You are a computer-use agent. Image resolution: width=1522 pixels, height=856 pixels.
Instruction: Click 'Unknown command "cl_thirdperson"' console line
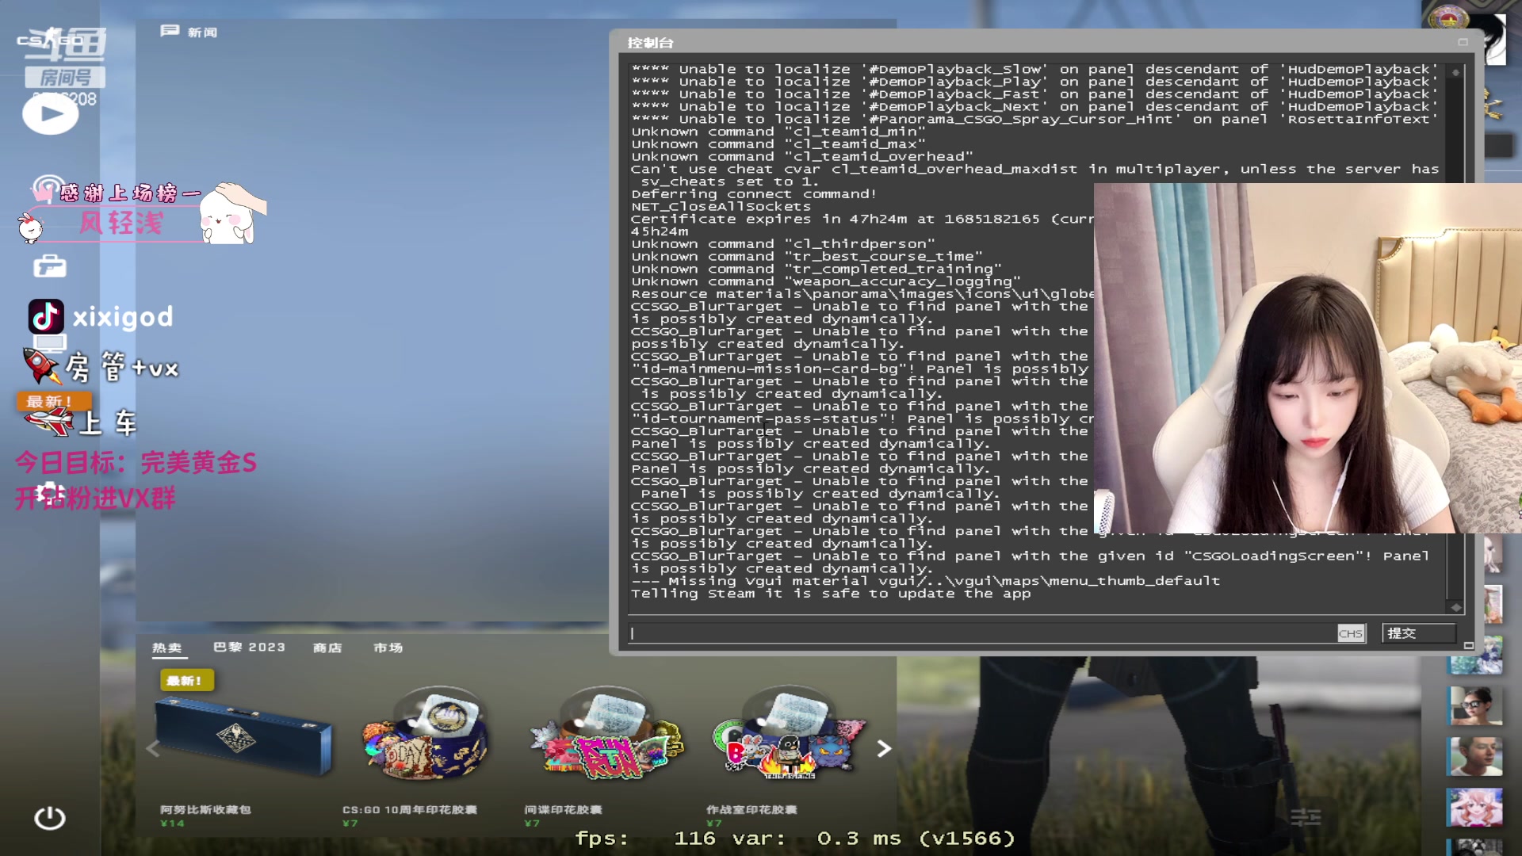pos(783,244)
